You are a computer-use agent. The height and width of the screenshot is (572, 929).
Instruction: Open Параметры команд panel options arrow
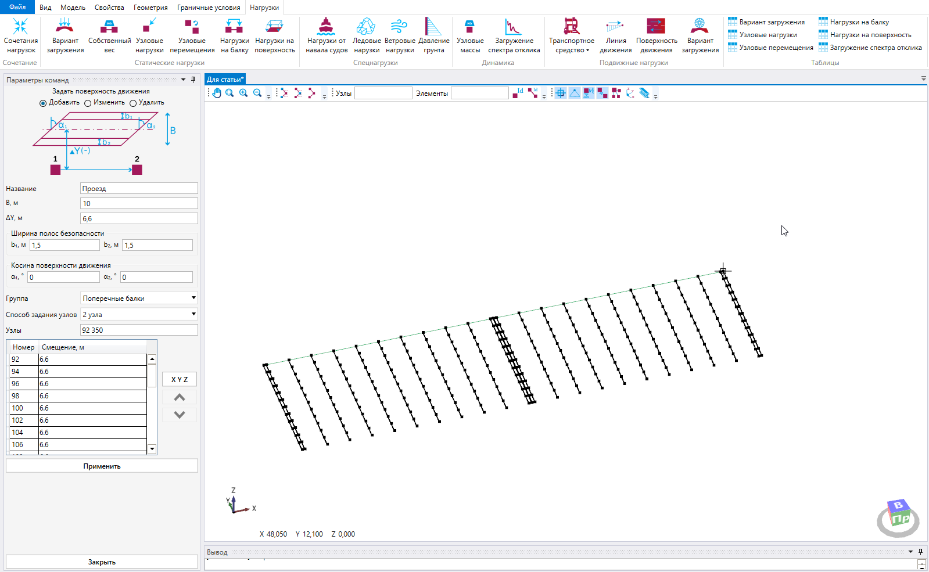(184, 80)
